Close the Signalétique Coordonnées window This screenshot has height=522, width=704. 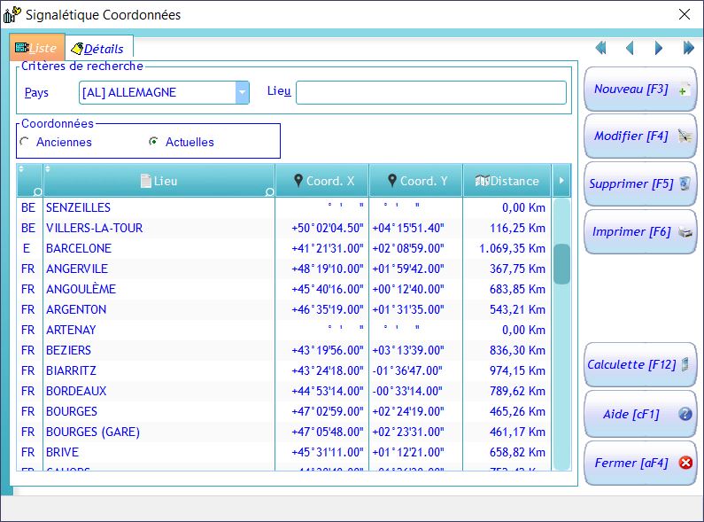coord(685,14)
